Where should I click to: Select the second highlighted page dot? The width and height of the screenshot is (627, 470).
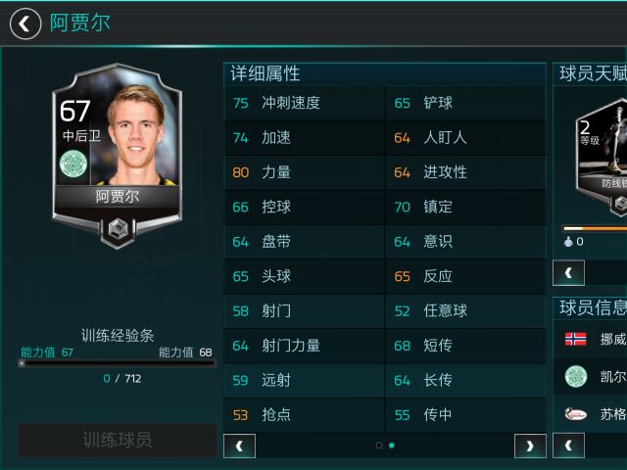click(392, 446)
